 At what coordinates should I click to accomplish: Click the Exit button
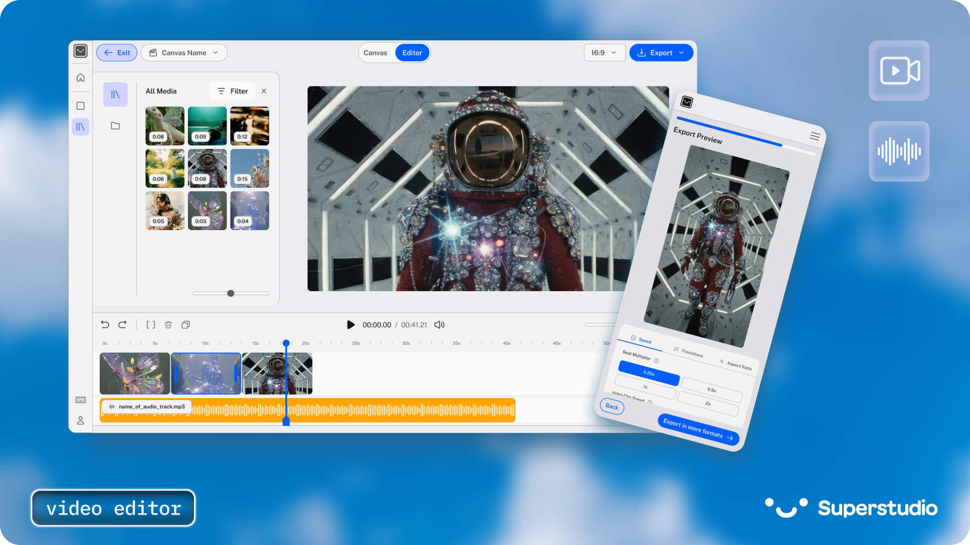tap(117, 52)
